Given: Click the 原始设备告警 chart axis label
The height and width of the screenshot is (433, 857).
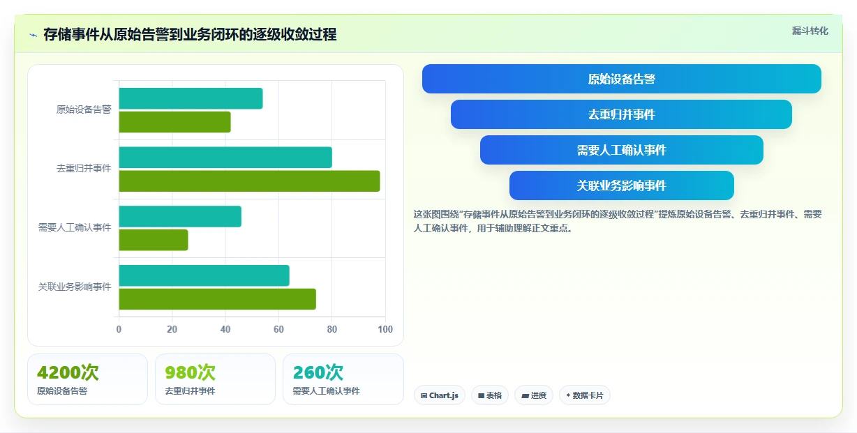Looking at the screenshot, I should (x=84, y=109).
